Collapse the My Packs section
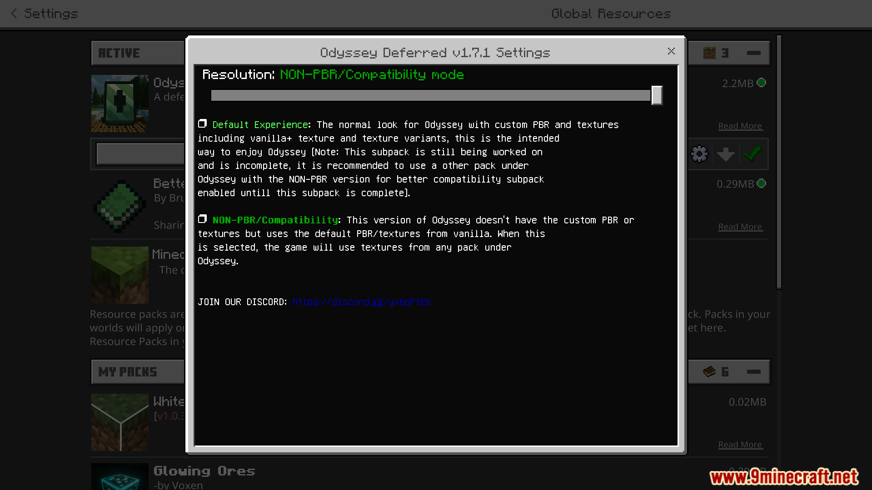872x490 pixels. [753, 372]
